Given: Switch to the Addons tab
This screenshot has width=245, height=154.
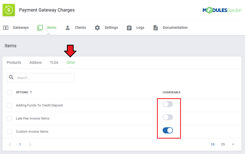Looking at the screenshot, I should (x=36, y=62).
